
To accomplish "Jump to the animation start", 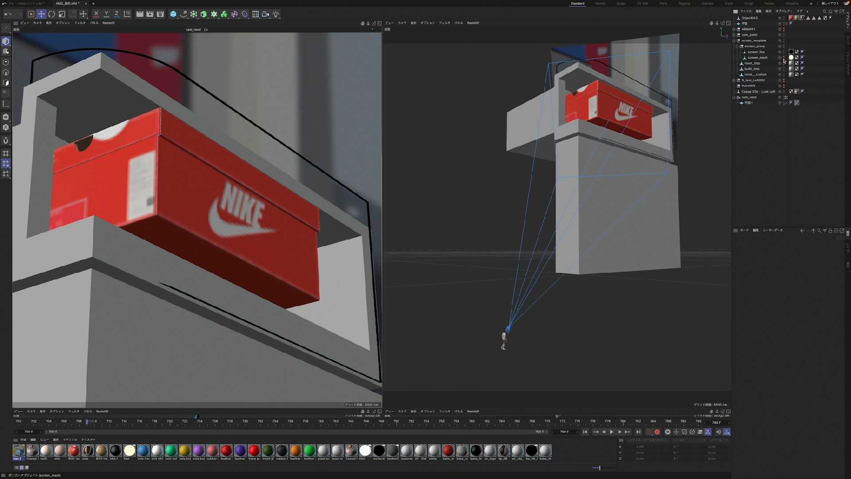I will [585, 432].
